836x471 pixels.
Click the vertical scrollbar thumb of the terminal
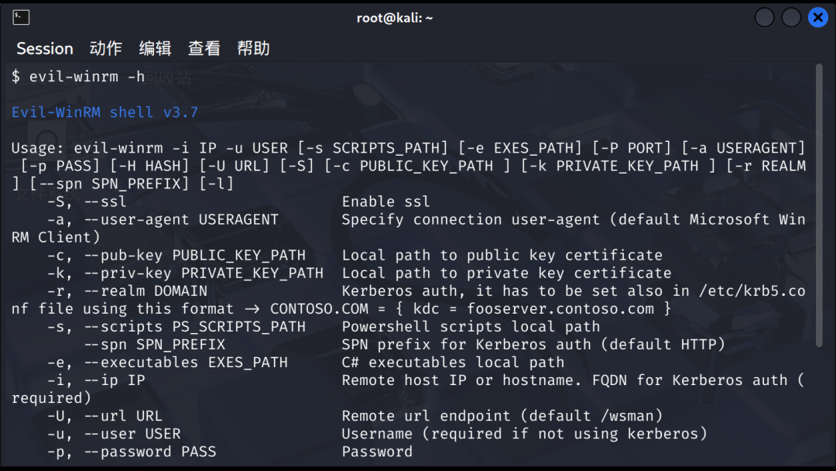pos(819,205)
